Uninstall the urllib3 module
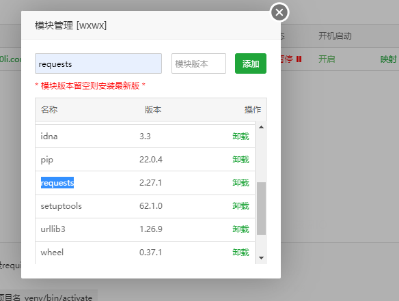399x301 pixels. point(240,229)
